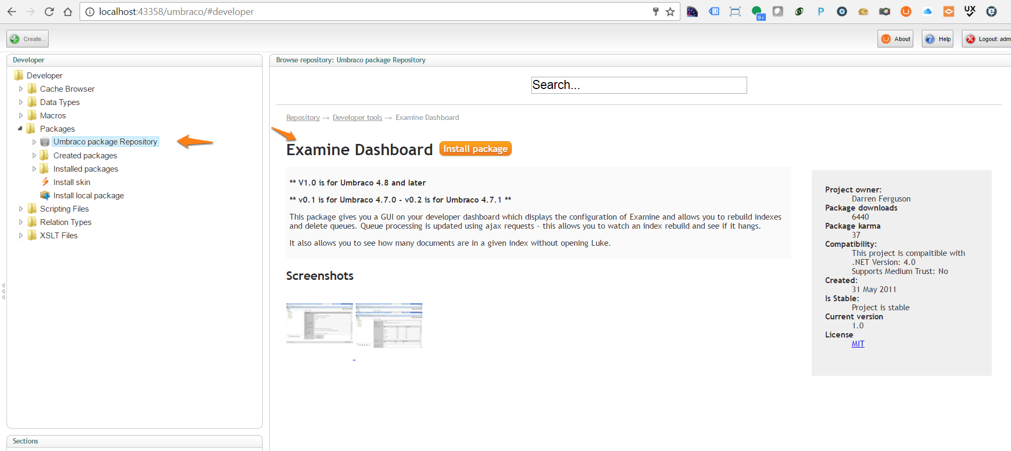Screen dimensions: 1011x451
Task: Click the left panel collapse handle
Action: tap(3, 291)
